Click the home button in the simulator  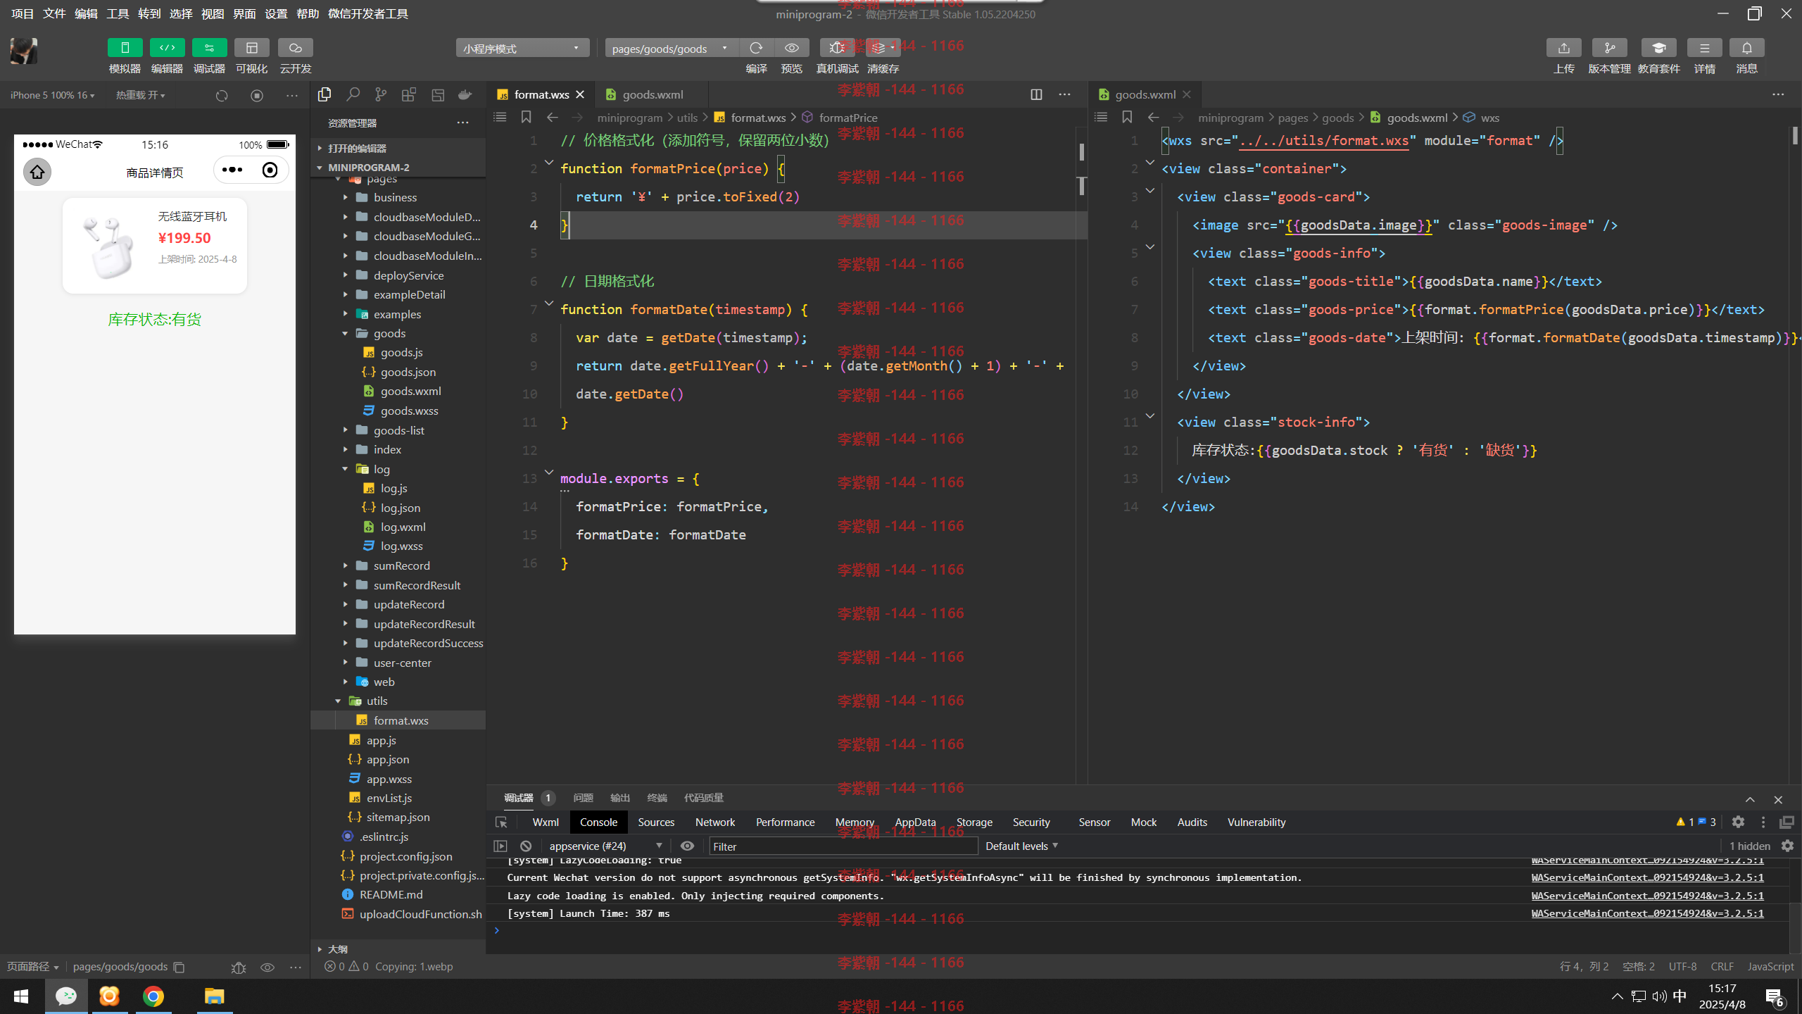(37, 171)
